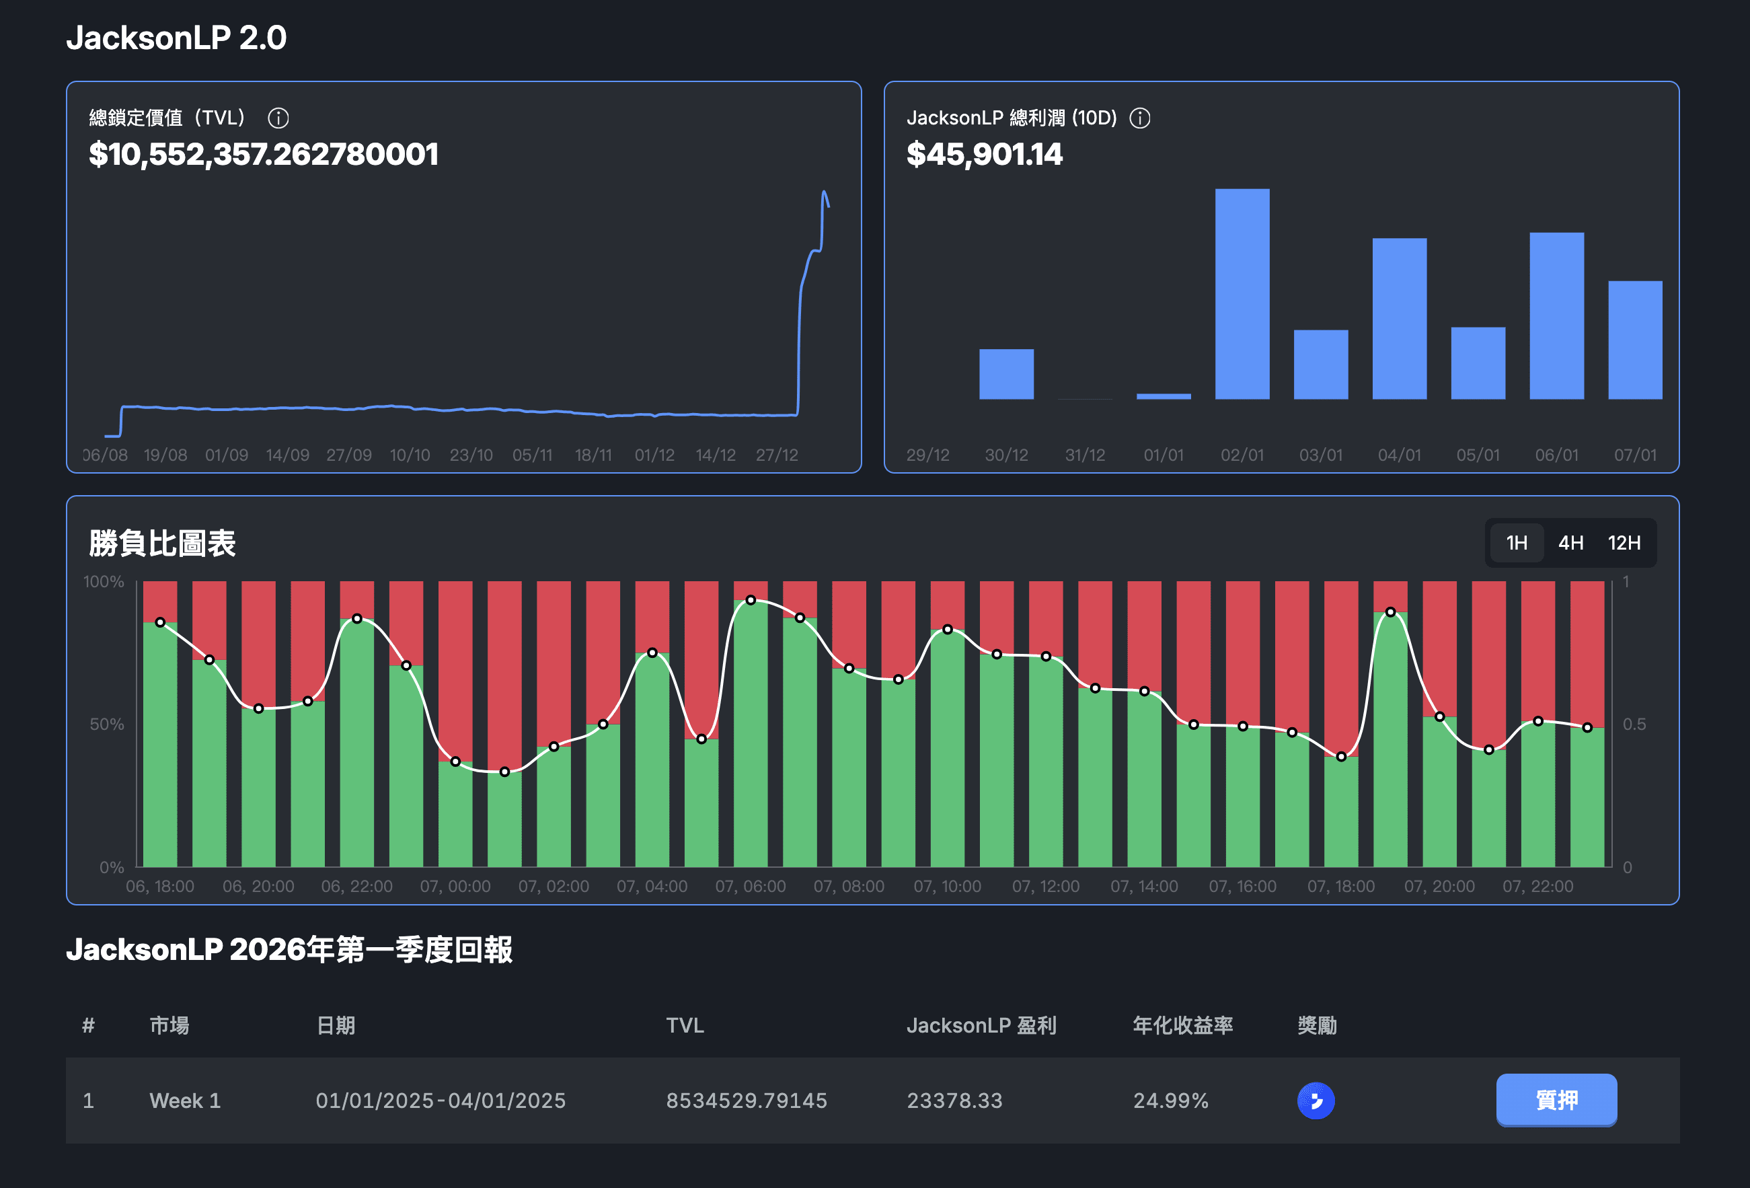This screenshot has height=1188, width=1750.
Task: Click the 04/01 profit bar
Action: point(1399,319)
